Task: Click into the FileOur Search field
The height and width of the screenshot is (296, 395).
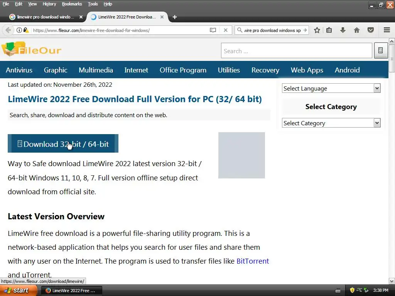Action: point(297,50)
